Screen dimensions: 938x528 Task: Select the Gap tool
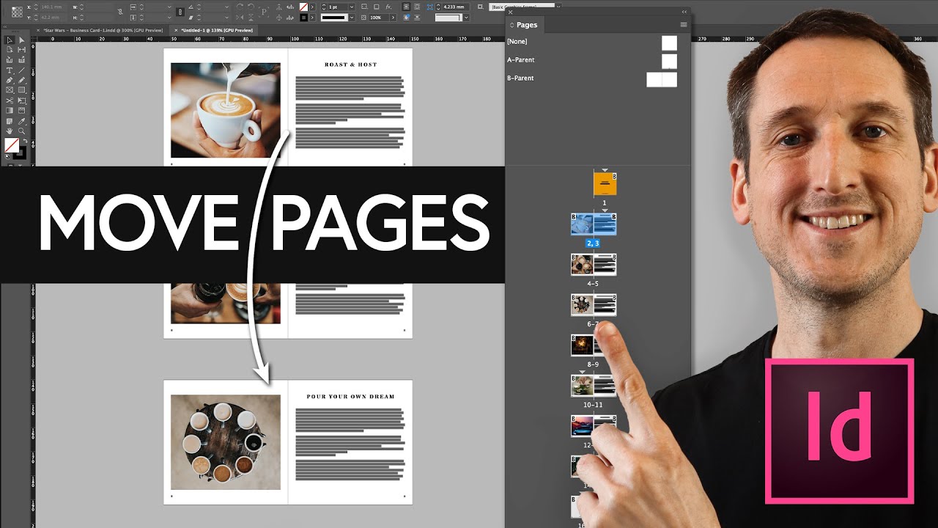[x=22, y=50]
